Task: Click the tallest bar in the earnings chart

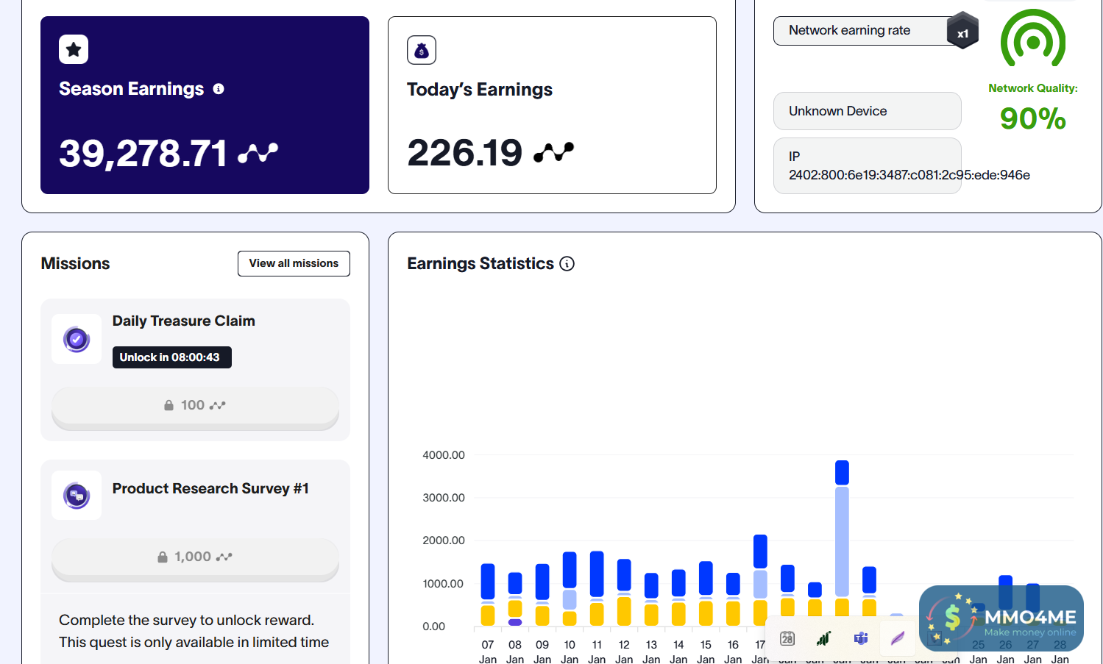Action: click(x=842, y=543)
